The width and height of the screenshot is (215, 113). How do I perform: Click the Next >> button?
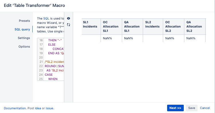[175, 108]
